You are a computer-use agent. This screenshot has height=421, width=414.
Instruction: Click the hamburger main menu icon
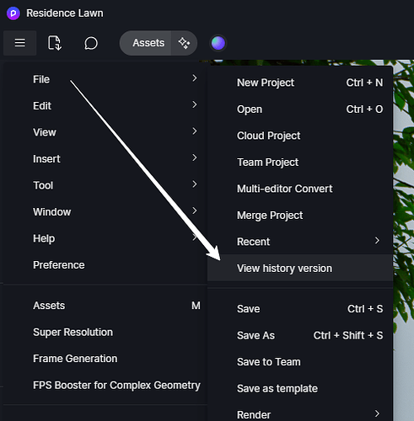coord(20,43)
